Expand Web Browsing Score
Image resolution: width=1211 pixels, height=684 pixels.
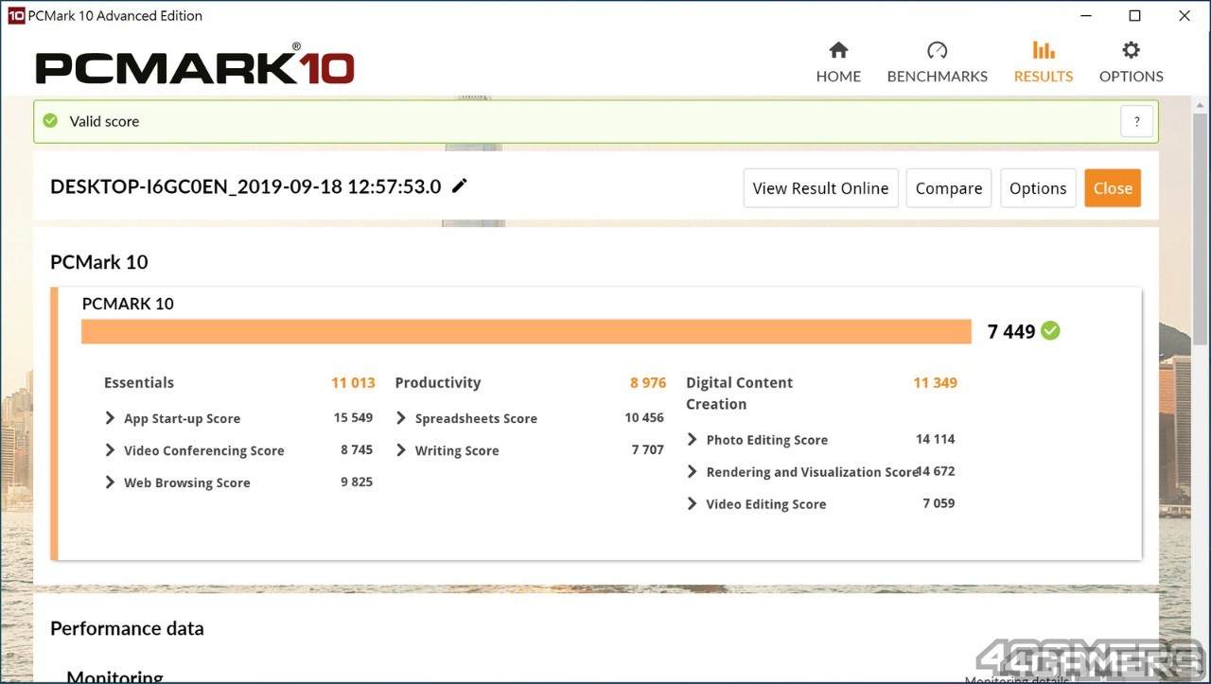(x=111, y=482)
